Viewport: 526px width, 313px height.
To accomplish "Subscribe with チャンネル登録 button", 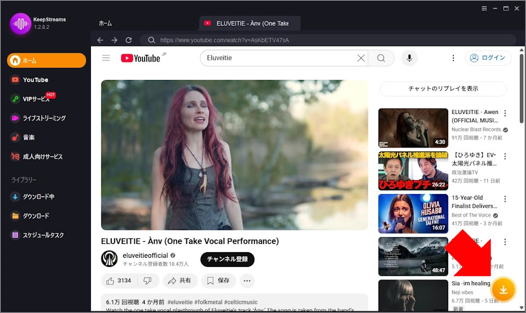I will (x=227, y=259).
